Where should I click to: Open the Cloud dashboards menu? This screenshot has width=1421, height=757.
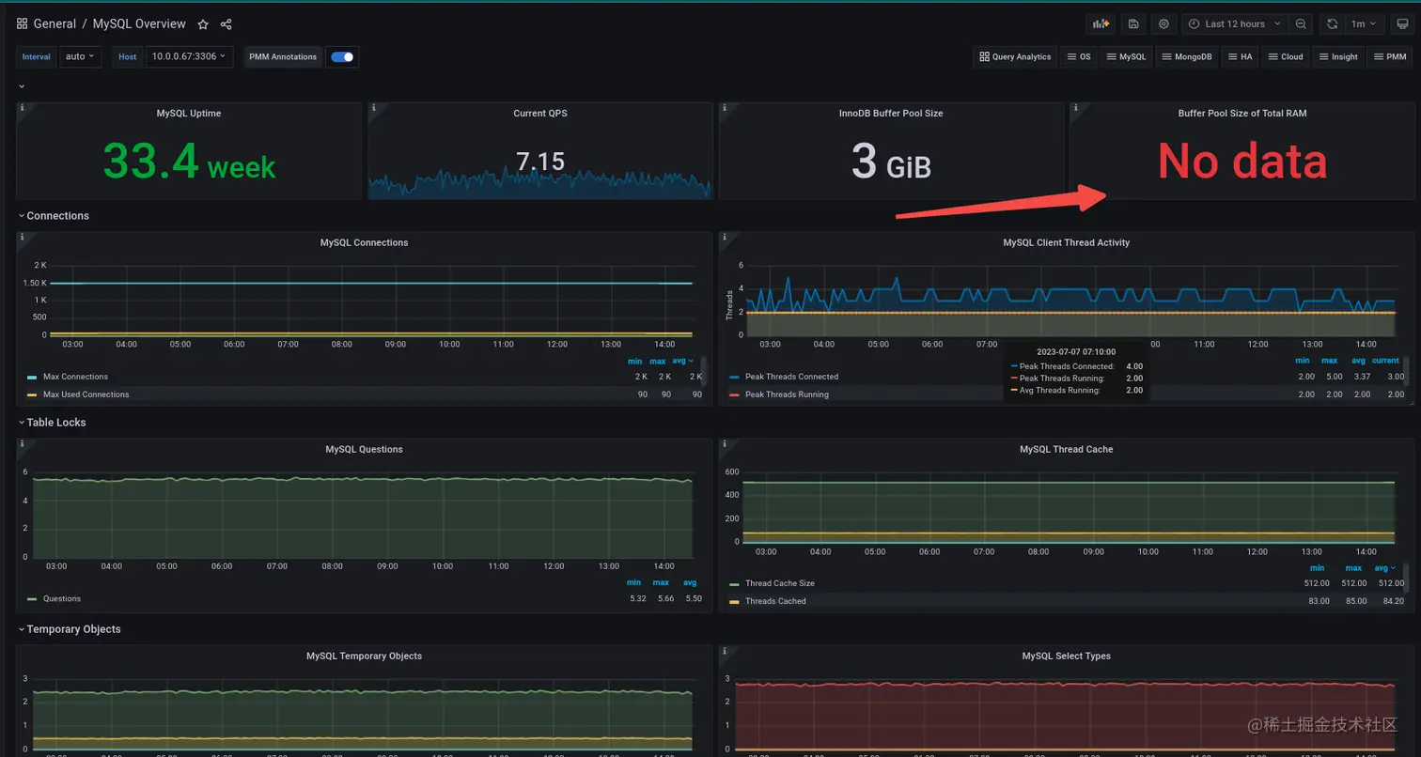coord(1285,56)
